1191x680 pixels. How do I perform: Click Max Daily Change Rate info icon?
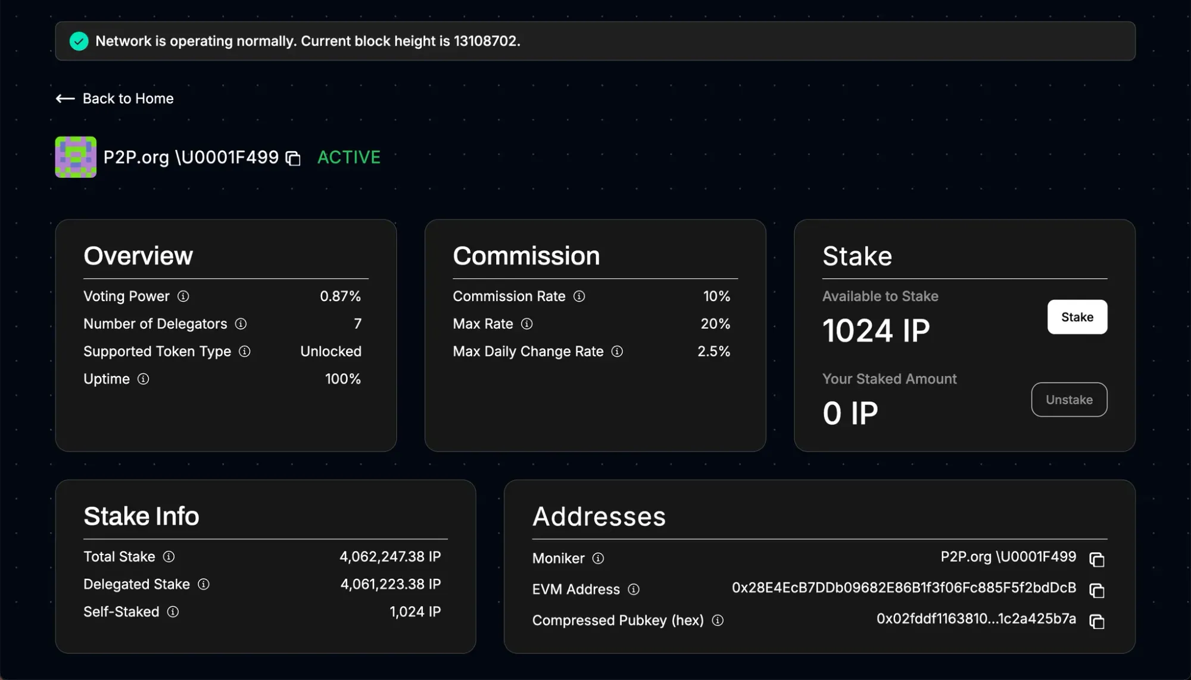click(618, 352)
